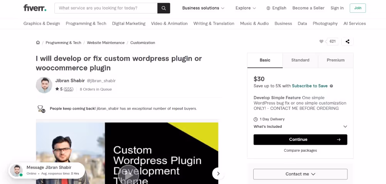Click the English language selector
This screenshot has height=184, width=386.
276,8
